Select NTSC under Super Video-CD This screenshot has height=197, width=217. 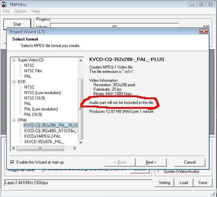(x=29, y=65)
